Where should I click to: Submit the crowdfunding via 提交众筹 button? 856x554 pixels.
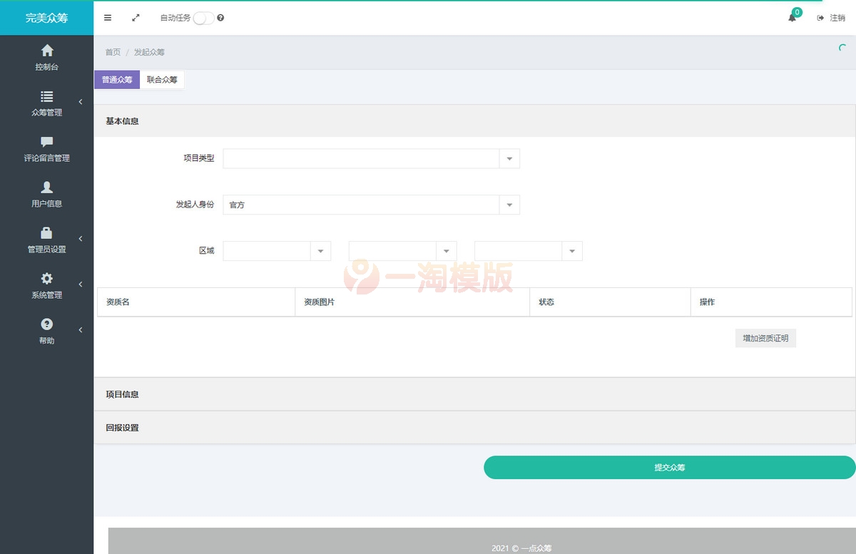(x=668, y=467)
